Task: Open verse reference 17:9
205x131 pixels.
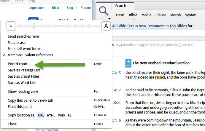Action: [116, 120]
